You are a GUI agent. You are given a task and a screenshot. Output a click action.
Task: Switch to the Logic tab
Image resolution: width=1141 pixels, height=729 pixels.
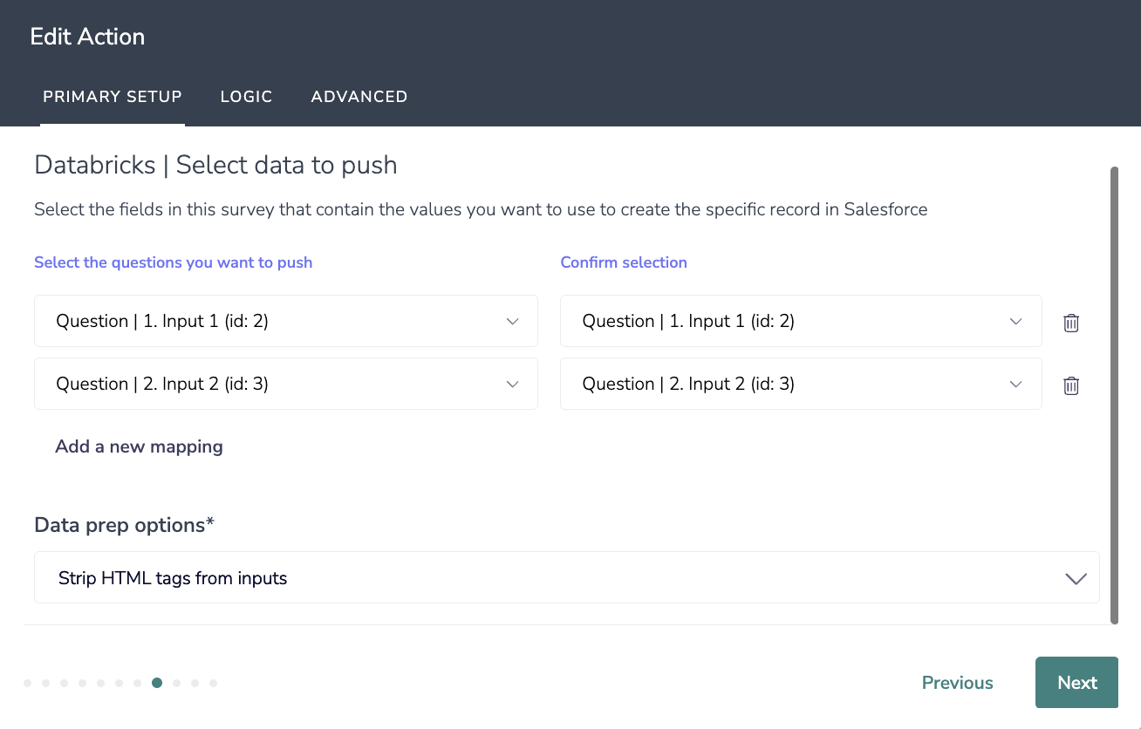246,97
